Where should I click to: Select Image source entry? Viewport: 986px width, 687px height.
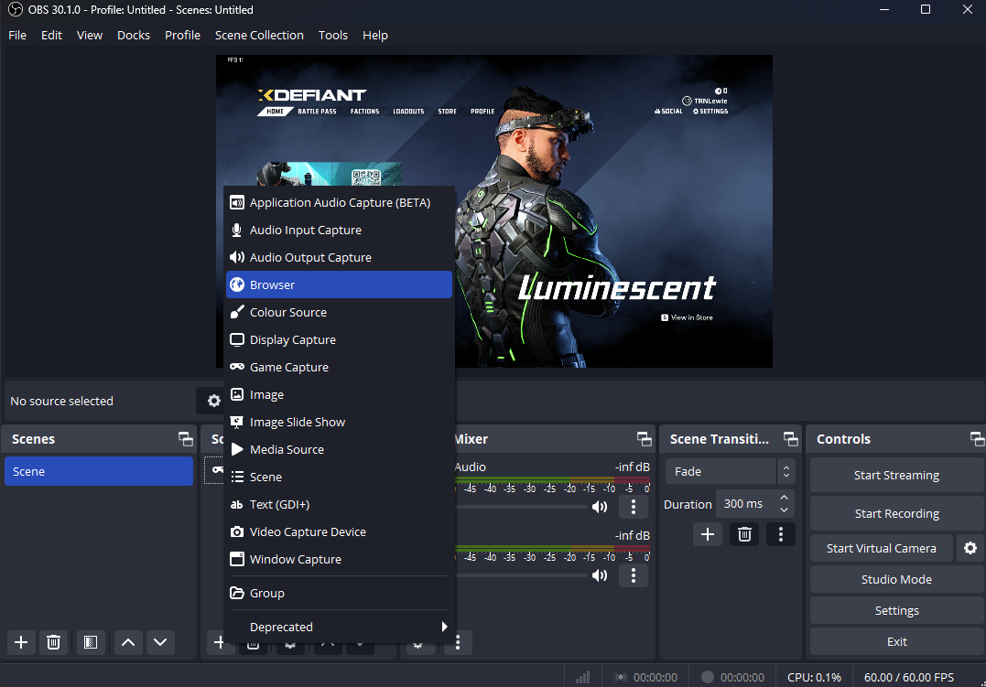[339, 394]
